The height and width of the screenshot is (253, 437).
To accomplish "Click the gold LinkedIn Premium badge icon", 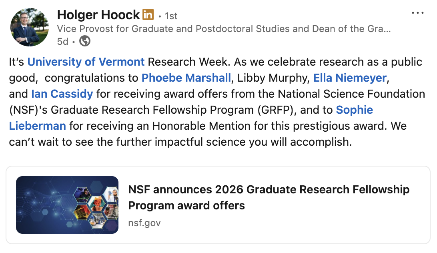I will [x=148, y=15].
